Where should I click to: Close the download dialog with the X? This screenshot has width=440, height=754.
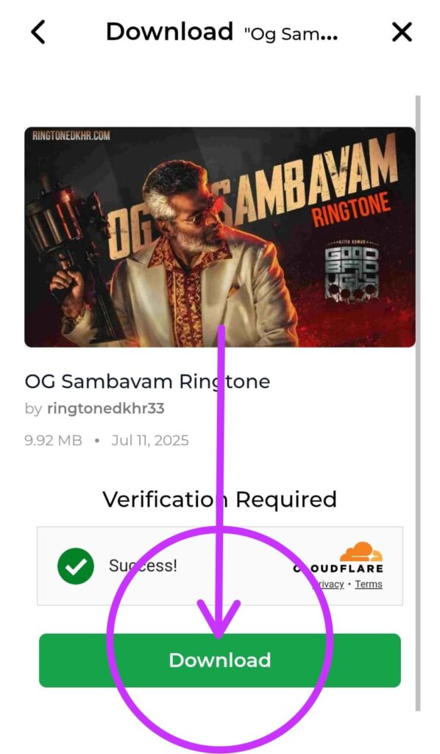click(402, 32)
